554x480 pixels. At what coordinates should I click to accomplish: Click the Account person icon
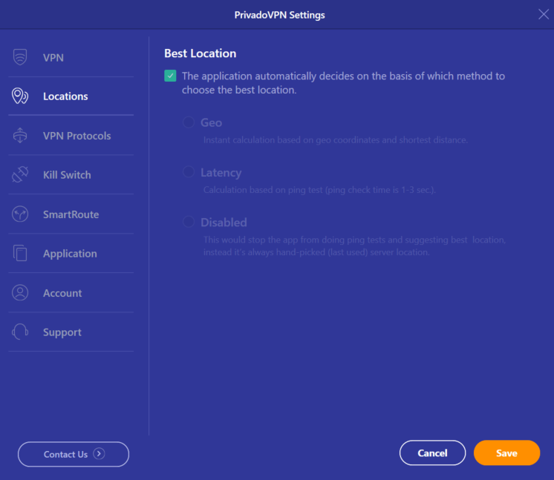(20, 293)
